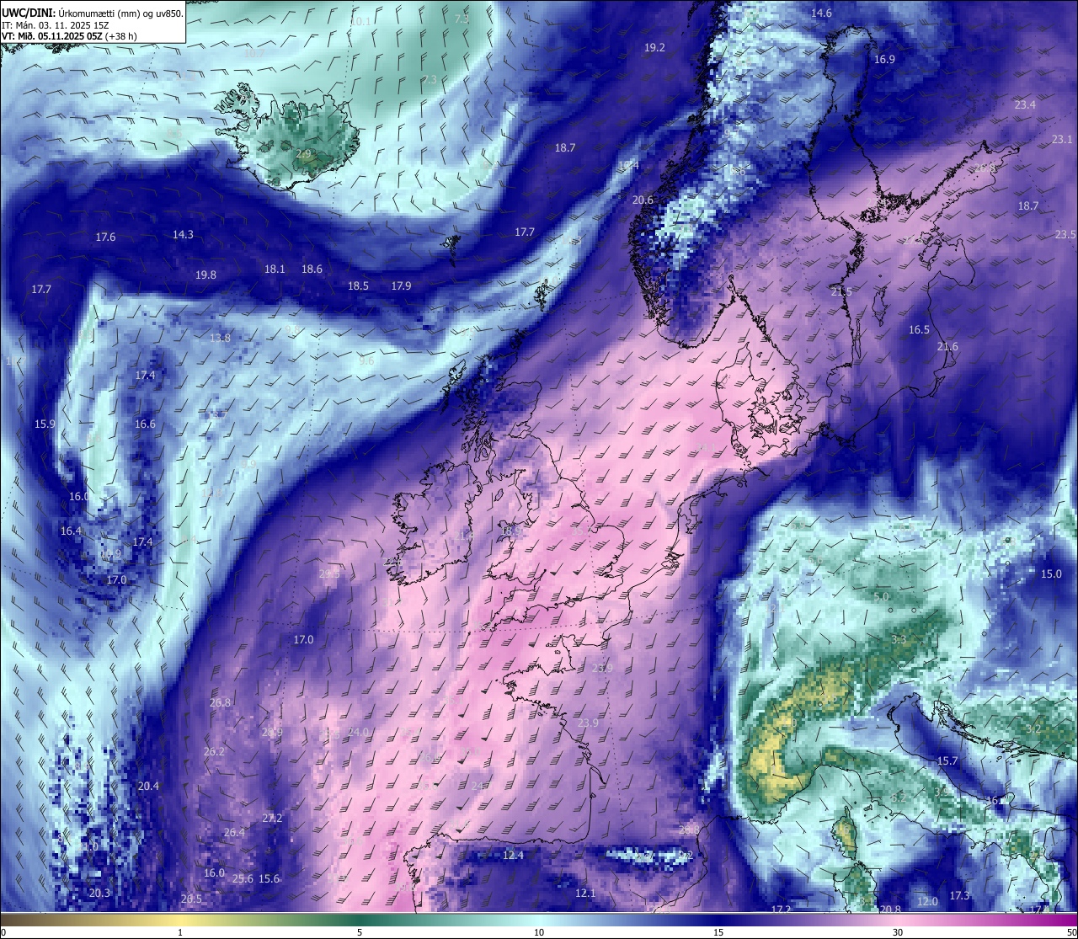Click the map value '14.3'

point(183,235)
